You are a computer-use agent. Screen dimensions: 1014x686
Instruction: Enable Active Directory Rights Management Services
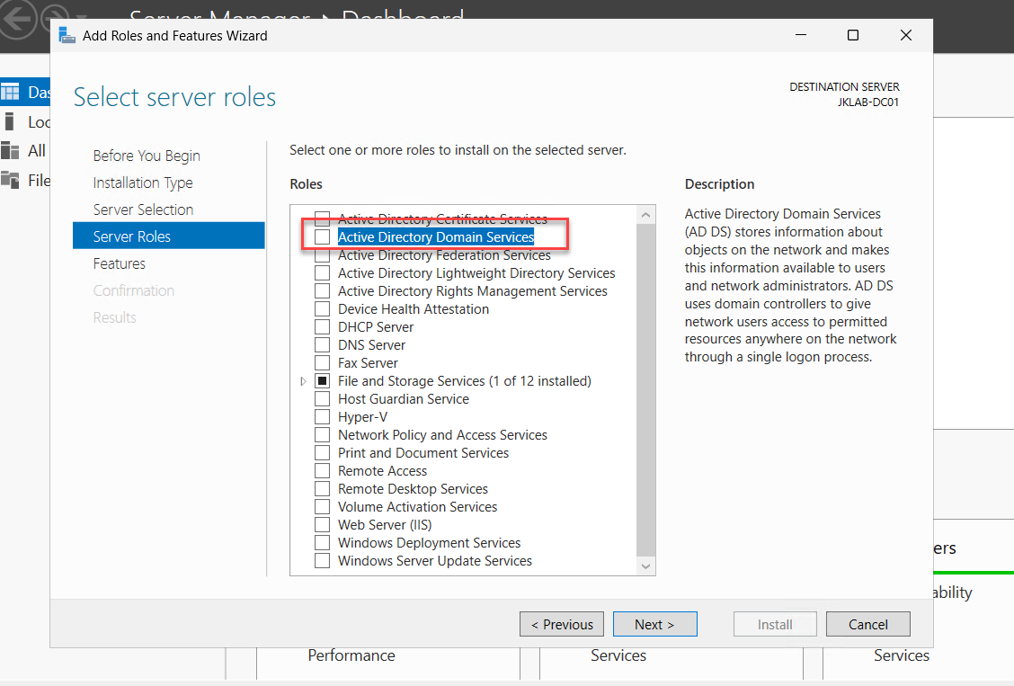(322, 291)
